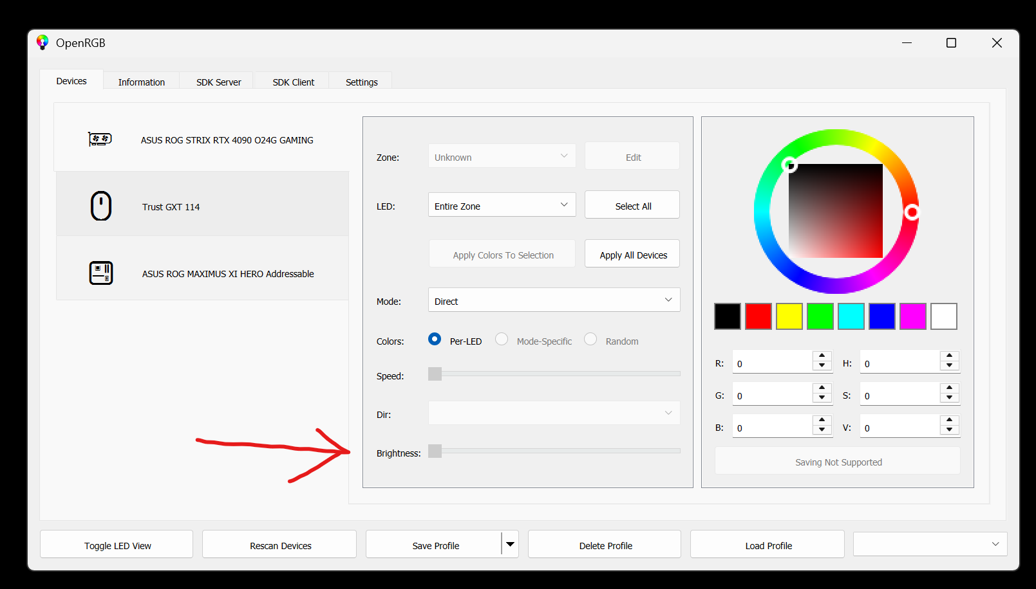Click the Saving Not Supported button
The height and width of the screenshot is (589, 1036).
coord(838,461)
